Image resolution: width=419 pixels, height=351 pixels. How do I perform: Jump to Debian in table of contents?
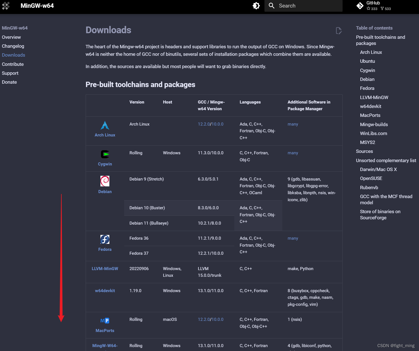(367, 79)
